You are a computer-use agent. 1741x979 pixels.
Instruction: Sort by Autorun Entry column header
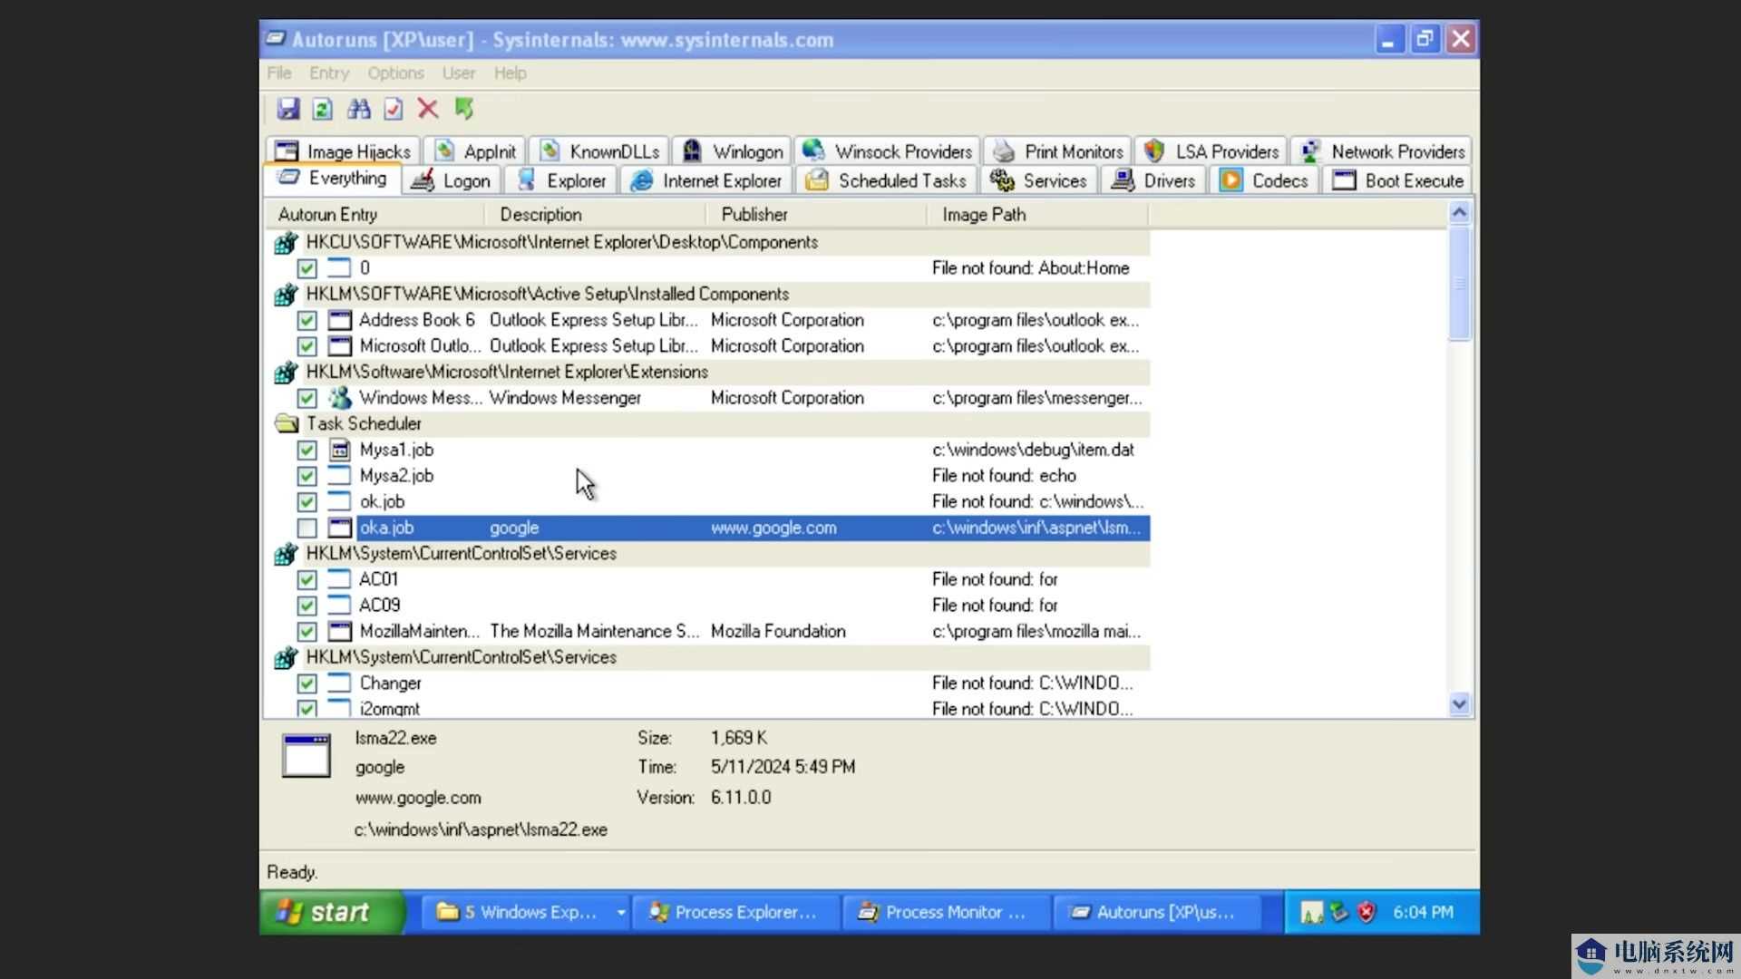375,215
